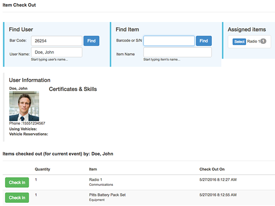Click the Item Name input field
Image resolution: width=275 pixels, height=206 pixels.
coord(177,52)
